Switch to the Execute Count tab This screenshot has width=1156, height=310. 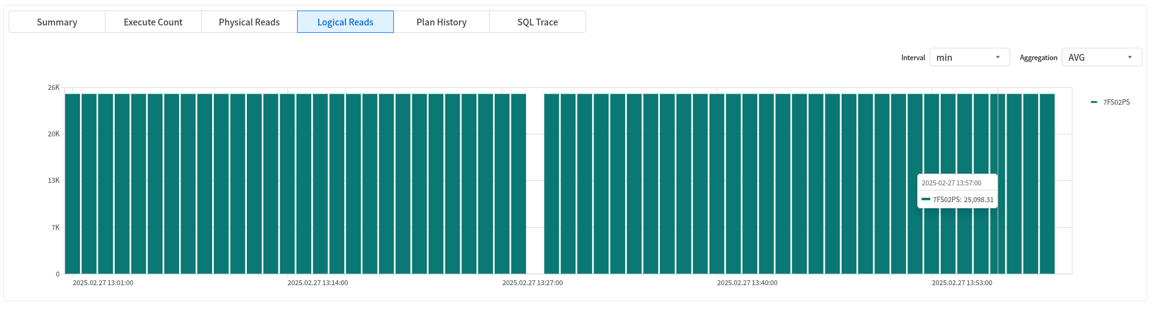point(153,22)
